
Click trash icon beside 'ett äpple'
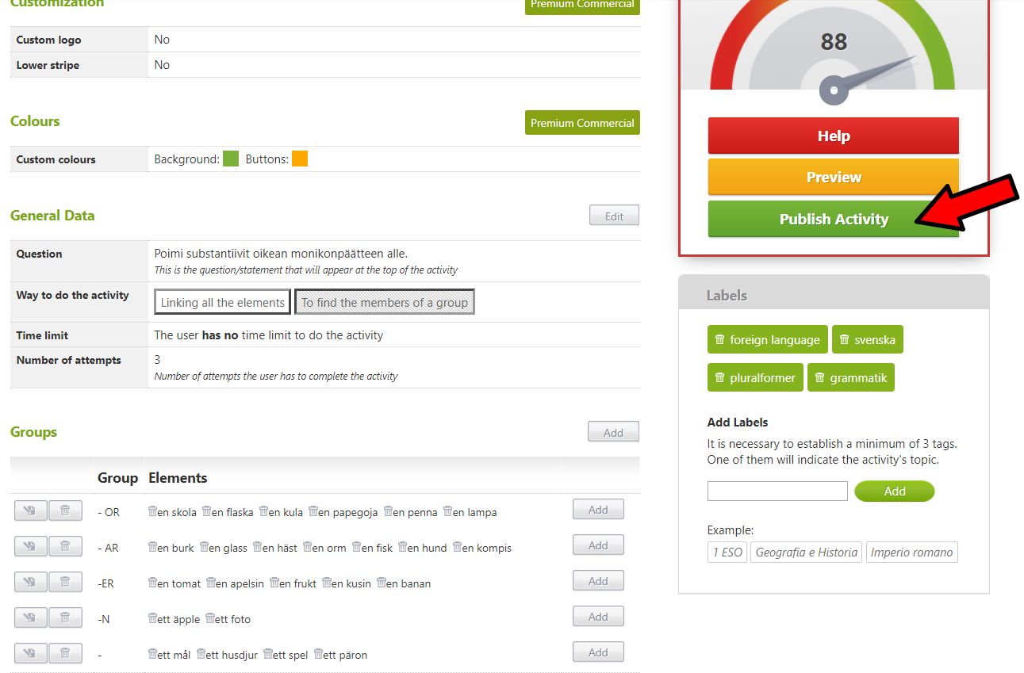tap(153, 618)
